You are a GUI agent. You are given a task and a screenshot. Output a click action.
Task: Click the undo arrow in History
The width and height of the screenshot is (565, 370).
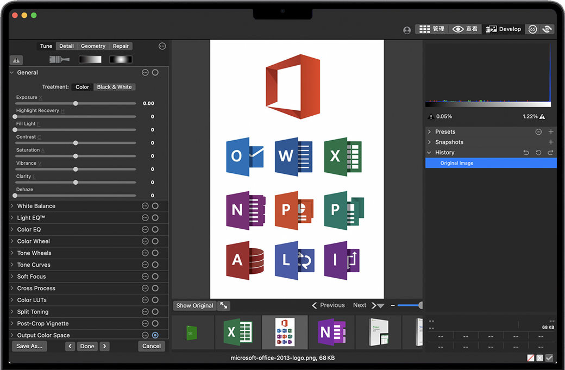tap(526, 153)
